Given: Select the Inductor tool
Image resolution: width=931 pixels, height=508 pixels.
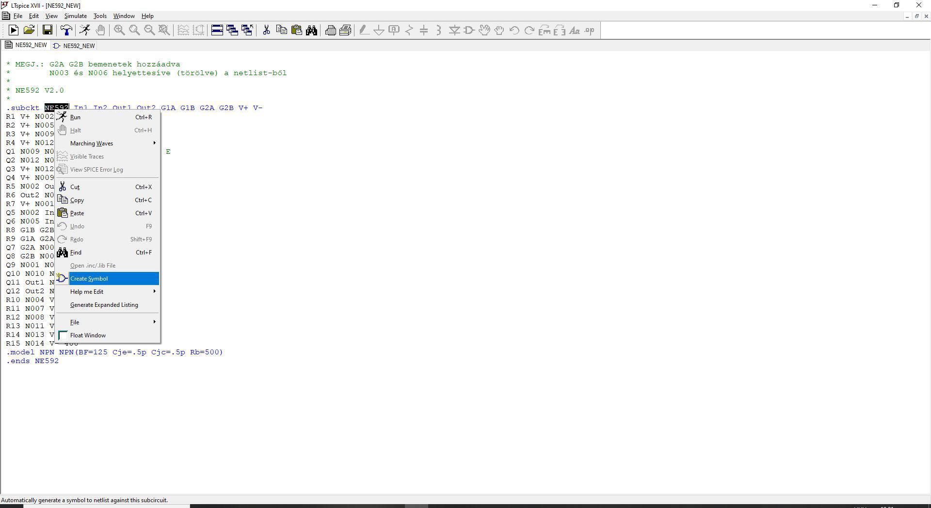Looking at the screenshot, I should coord(439,31).
